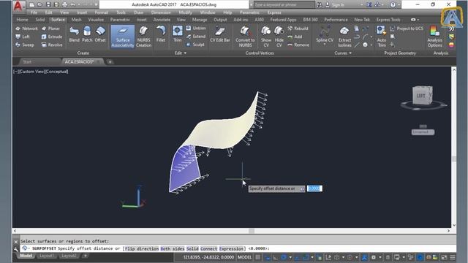Toggle polar tracking in status bar

click(284, 257)
